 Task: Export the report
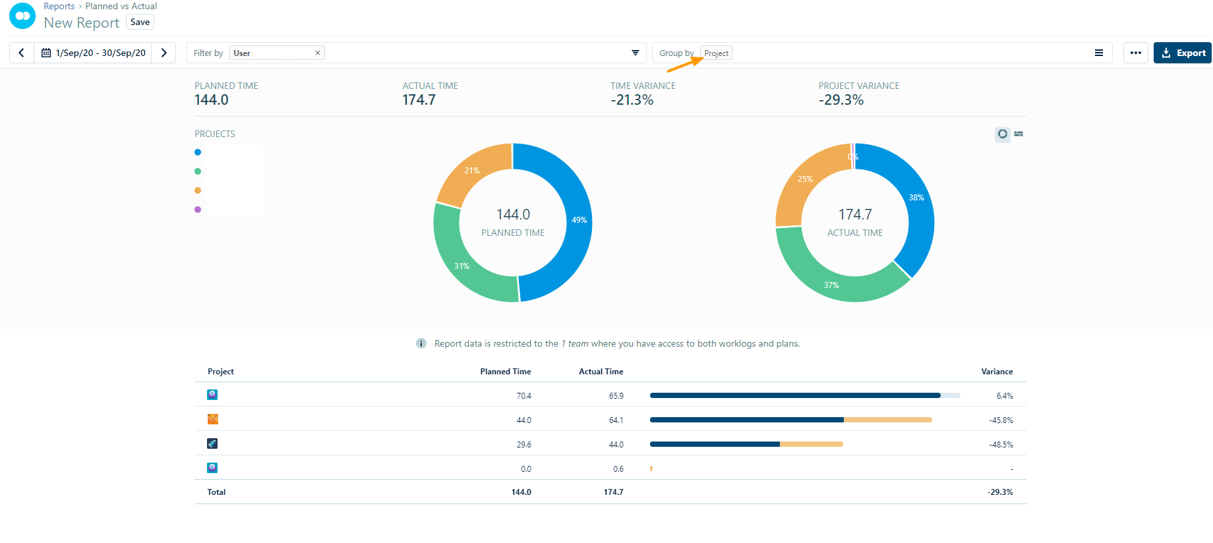pyautogui.click(x=1183, y=53)
